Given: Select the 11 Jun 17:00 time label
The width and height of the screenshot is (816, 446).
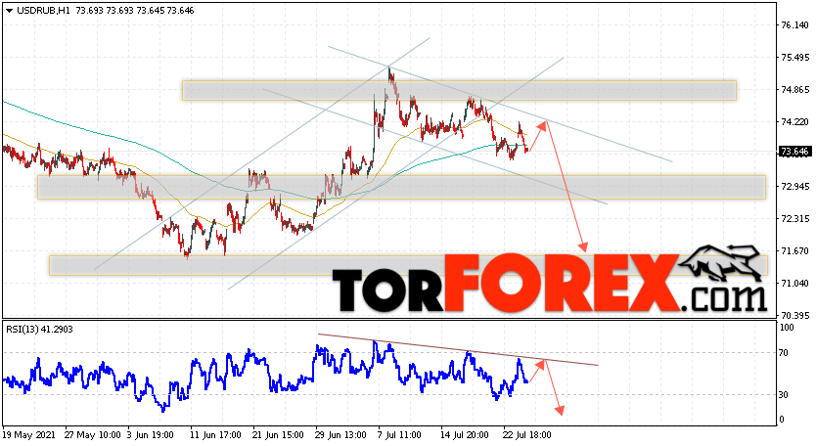Looking at the screenshot, I should click(216, 434).
